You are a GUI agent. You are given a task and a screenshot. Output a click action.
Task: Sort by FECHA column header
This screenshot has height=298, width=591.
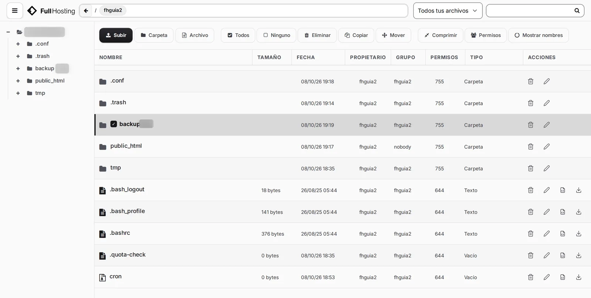305,57
